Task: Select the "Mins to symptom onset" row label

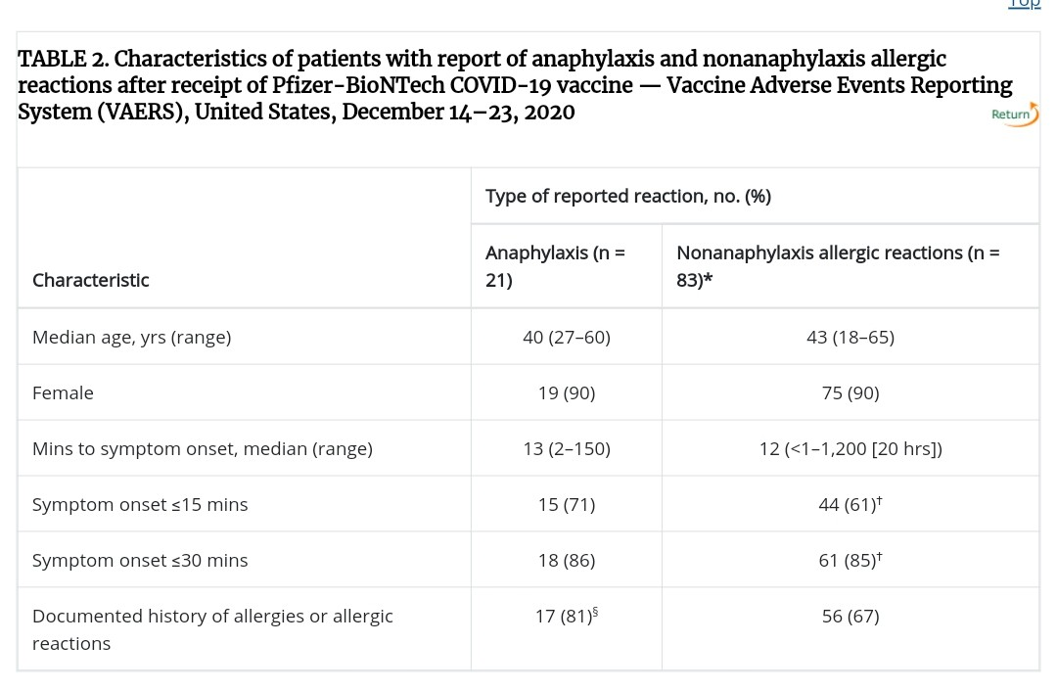Action: pyautogui.click(x=203, y=448)
